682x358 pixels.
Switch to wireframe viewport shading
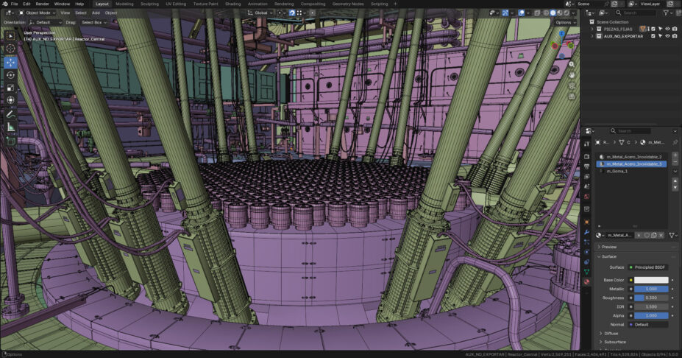pyautogui.click(x=546, y=13)
